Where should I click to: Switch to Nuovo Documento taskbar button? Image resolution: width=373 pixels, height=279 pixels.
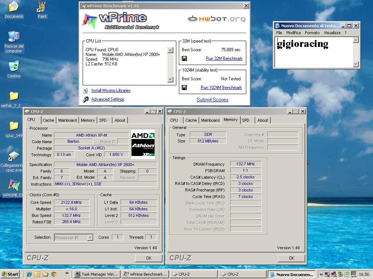coord(291,274)
